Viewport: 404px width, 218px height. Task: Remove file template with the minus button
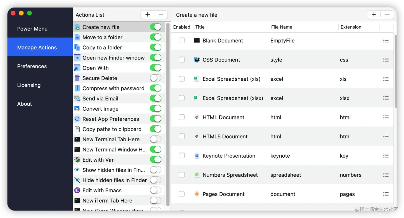387,15
